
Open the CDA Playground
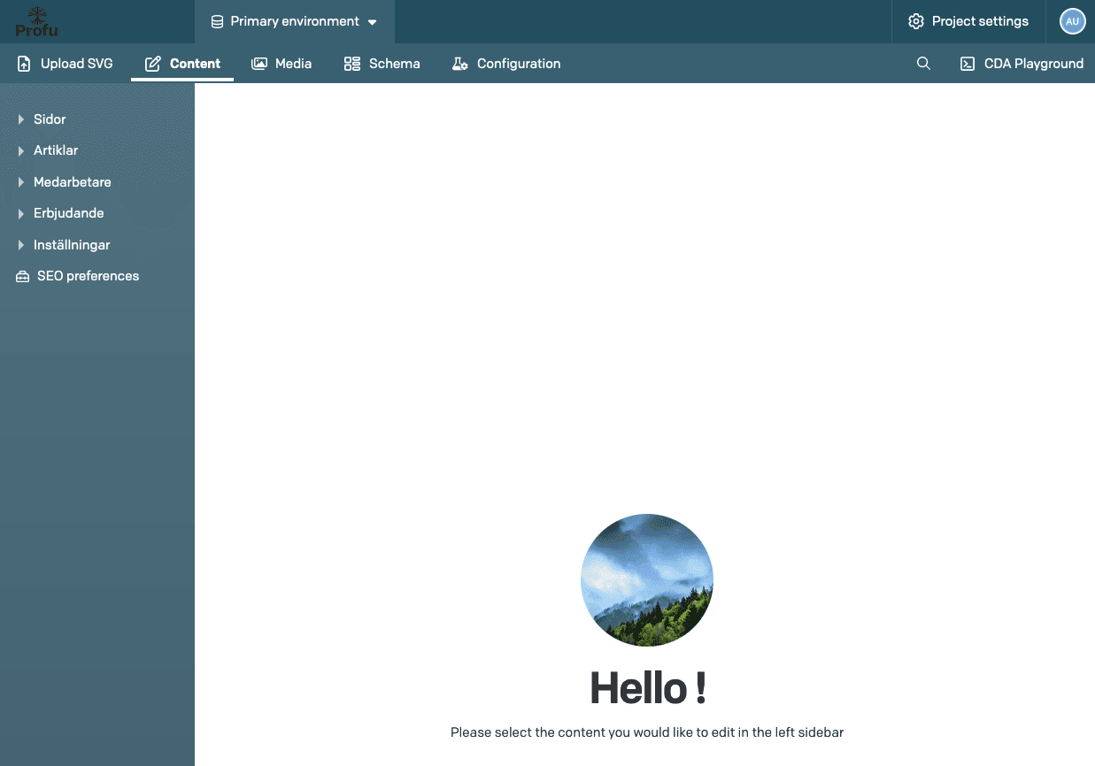click(x=1021, y=64)
